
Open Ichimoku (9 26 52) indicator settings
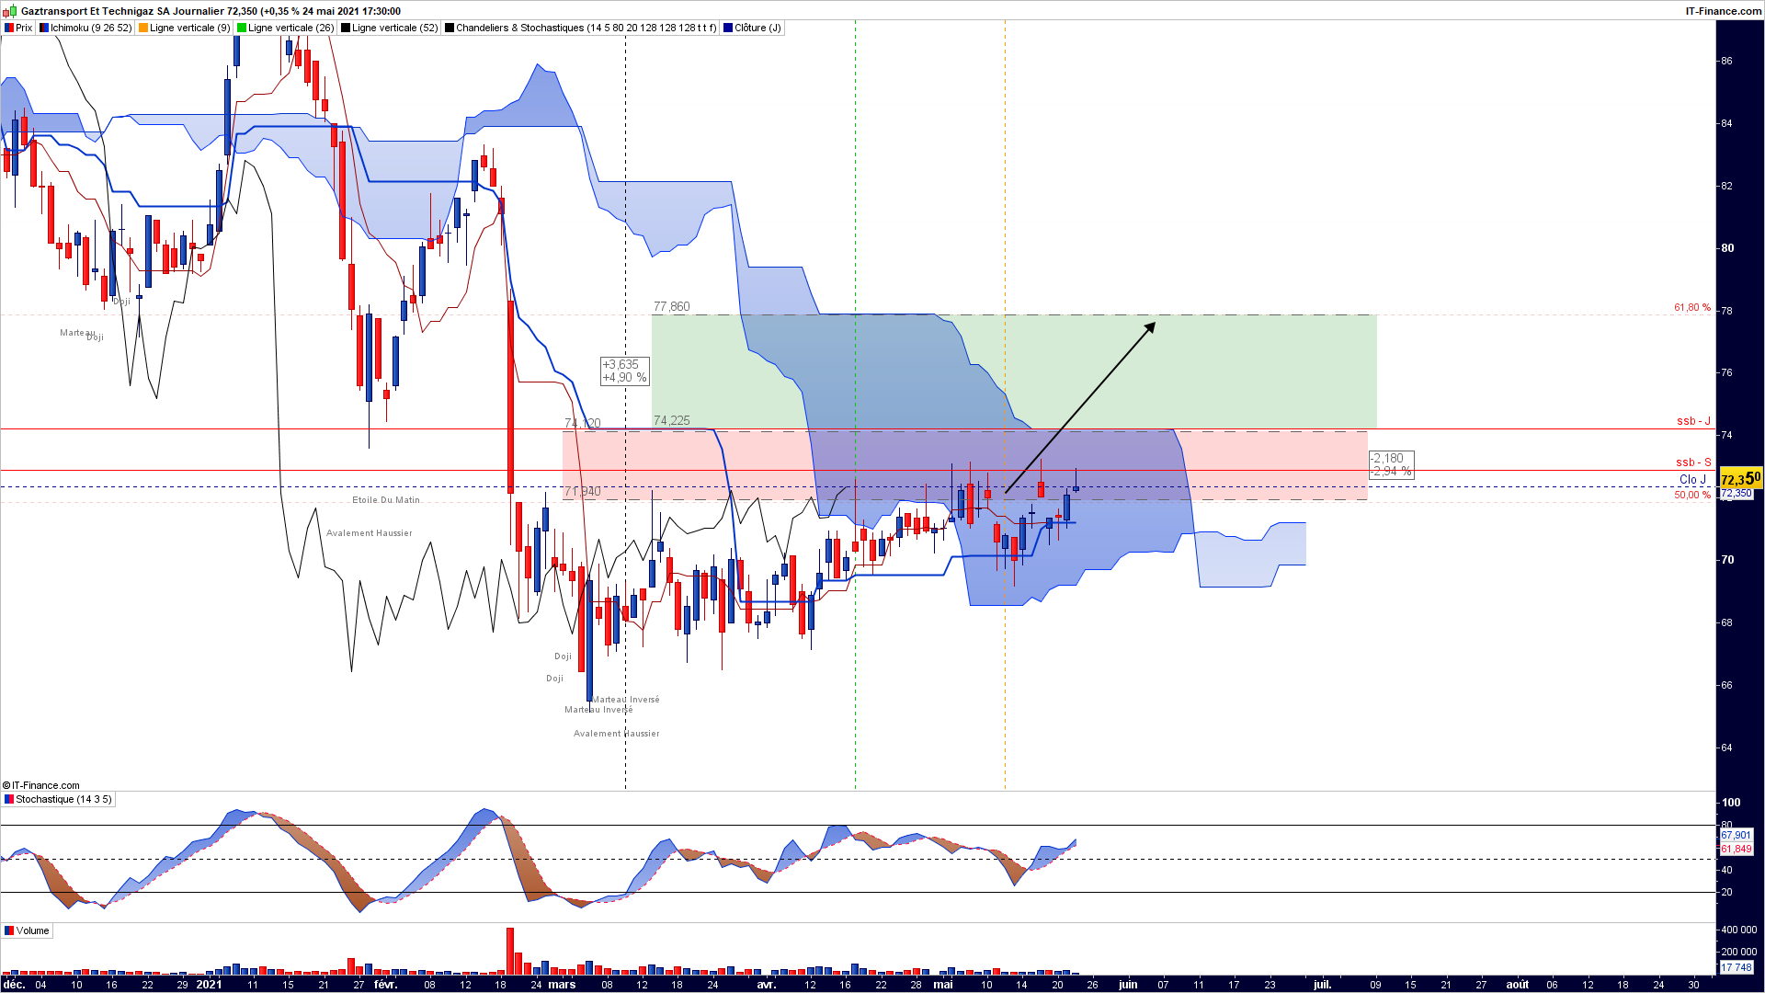coord(85,28)
